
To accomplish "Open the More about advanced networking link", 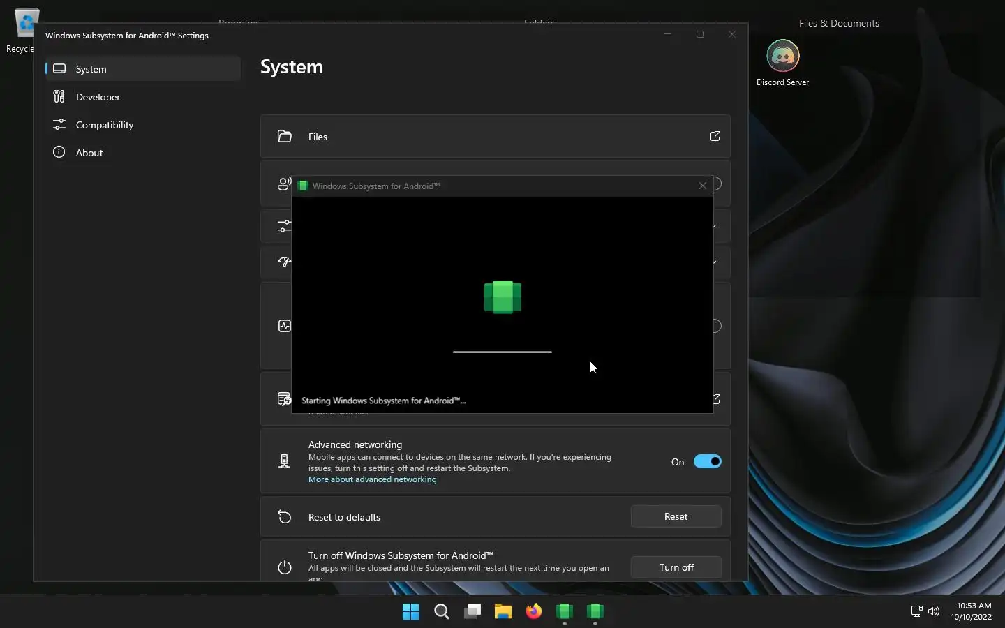I will click(373, 479).
